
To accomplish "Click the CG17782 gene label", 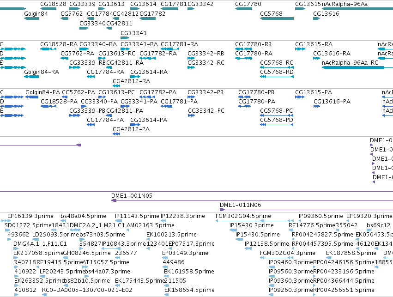I will click(x=152, y=13).
